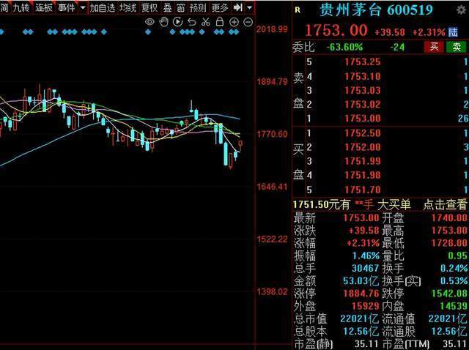The image size is (469, 350).
Task: Click the blue 陆 badge
Action: [x=453, y=32]
